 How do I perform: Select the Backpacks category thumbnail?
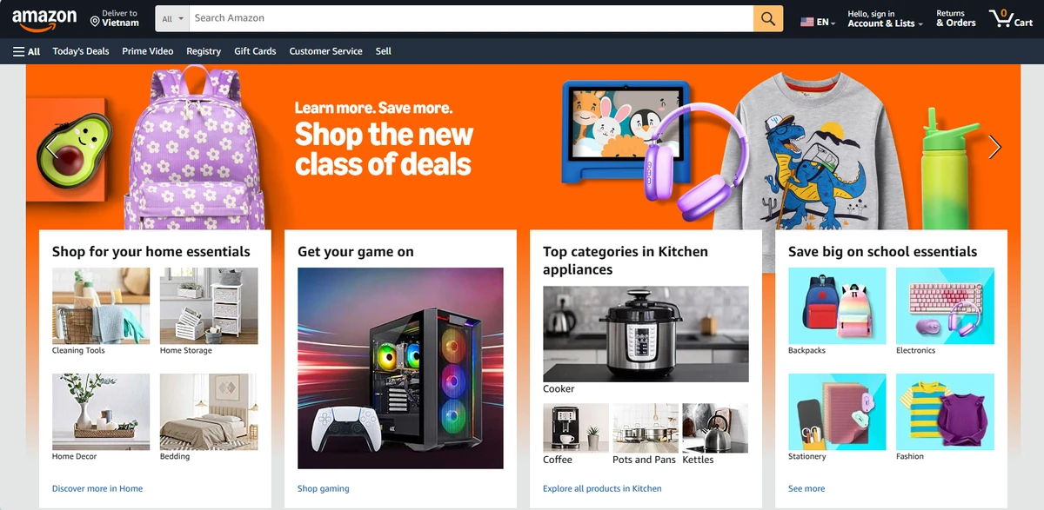tap(837, 306)
